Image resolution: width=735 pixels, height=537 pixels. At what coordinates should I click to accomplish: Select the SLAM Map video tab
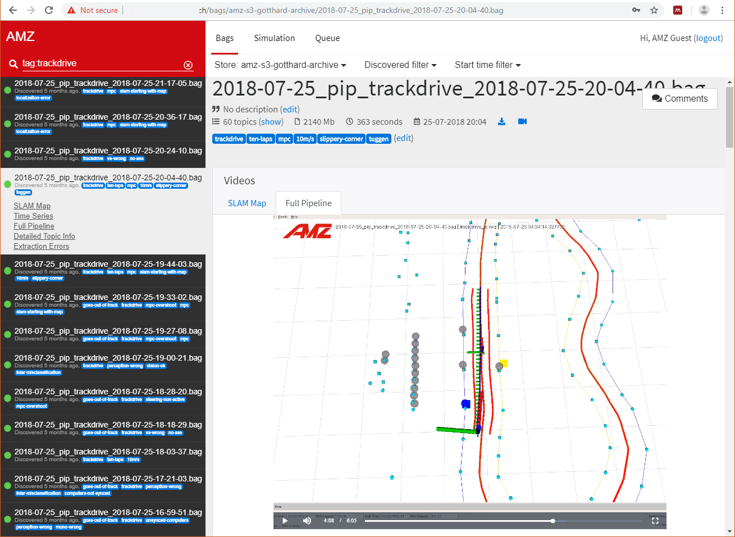(247, 203)
